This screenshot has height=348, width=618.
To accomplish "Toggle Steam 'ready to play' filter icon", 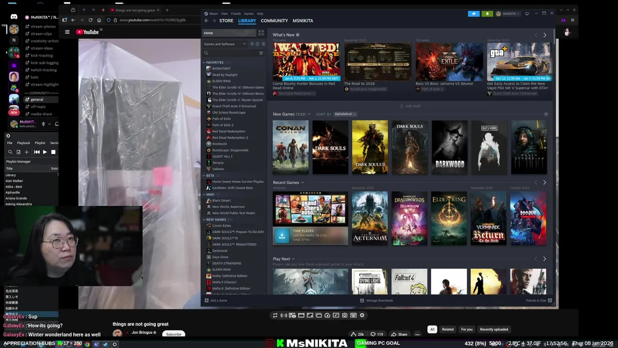I will point(263,44).
